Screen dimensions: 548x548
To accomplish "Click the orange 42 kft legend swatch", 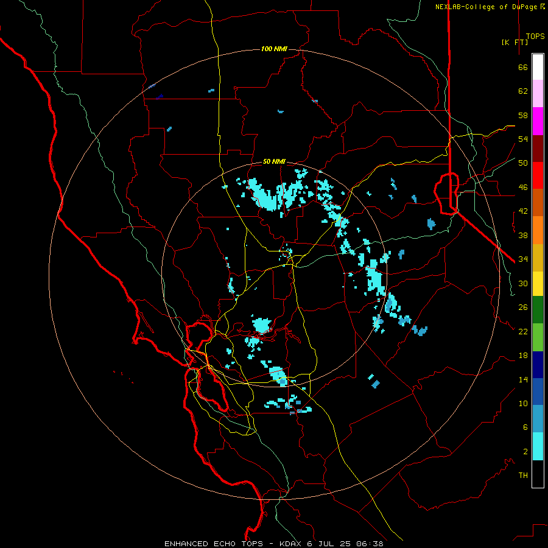I will click(x=538, y=230).
